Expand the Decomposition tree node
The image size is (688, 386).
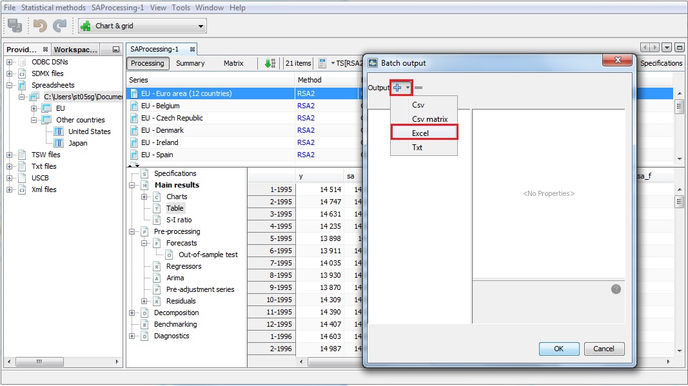tap(132, 313)
